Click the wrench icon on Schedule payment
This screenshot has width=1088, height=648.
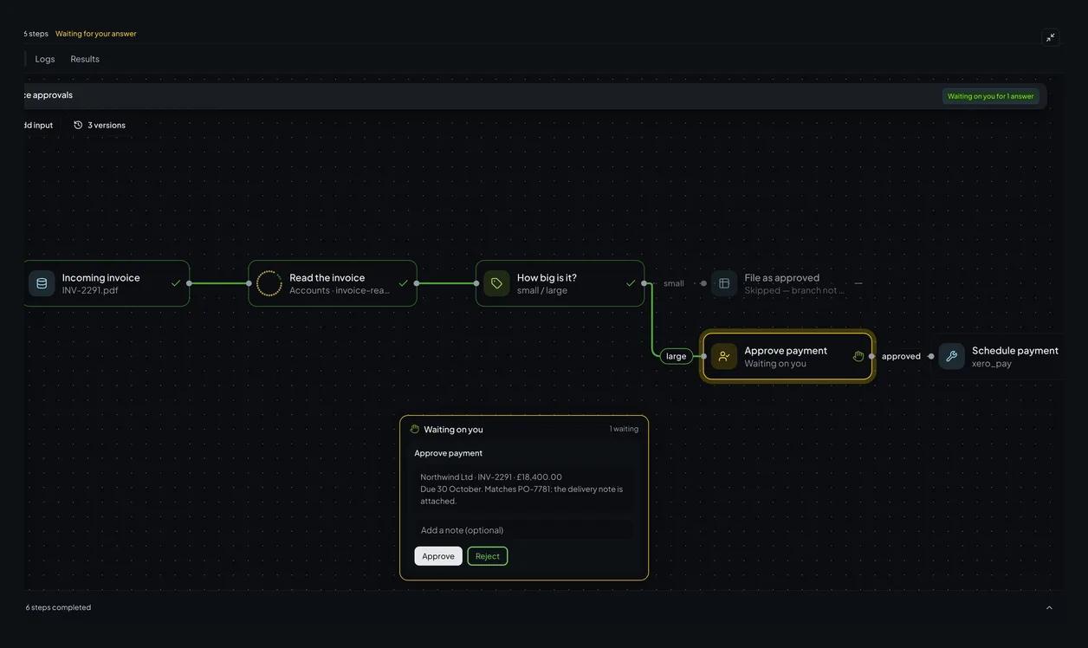pos(952,356)
